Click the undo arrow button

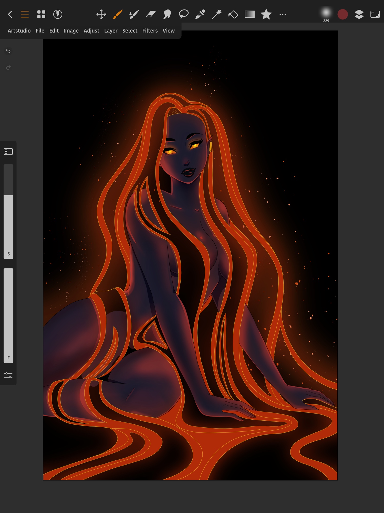pyautogui.click(x=8, y=51)
